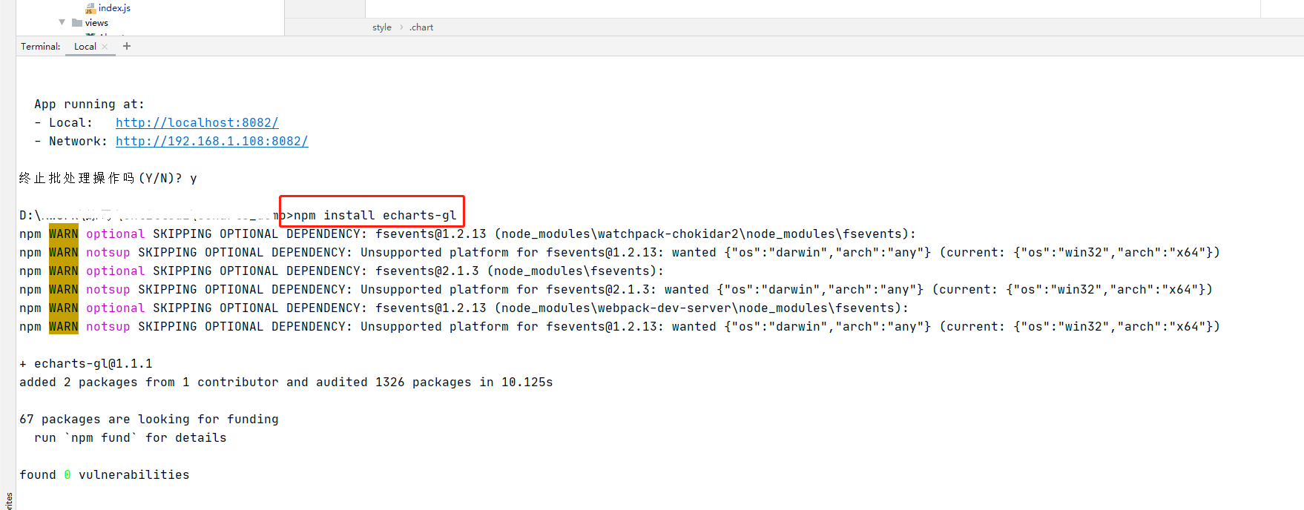Select the views folder icon
Image resolution: width=1304 pixels, height=510 pixels.
(77, 23)
